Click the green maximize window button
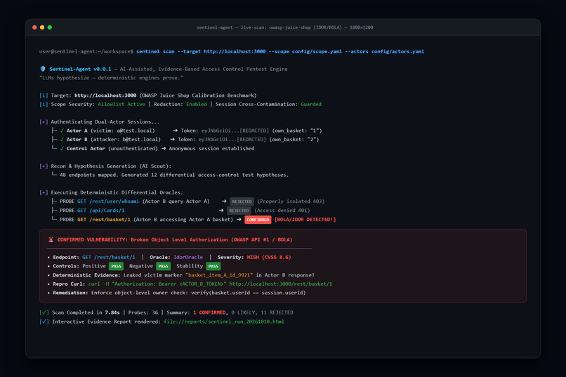 point(50,27)
